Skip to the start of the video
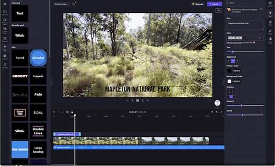The width and height of the screenshot is (275, 166). [127, 100]
